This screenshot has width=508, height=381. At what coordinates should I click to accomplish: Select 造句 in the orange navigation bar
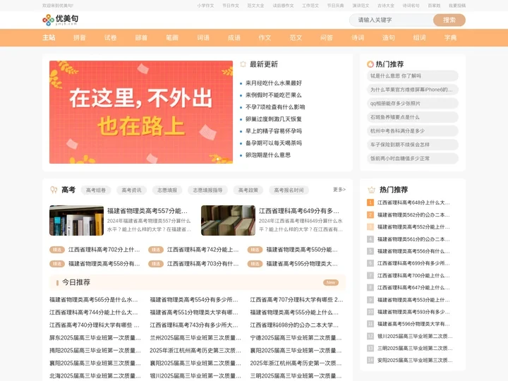click(x=389, y=37)
